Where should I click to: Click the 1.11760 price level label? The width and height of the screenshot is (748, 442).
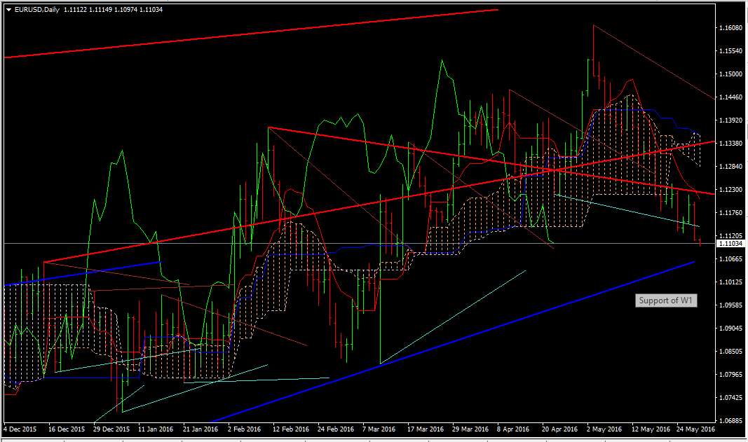click(731, 213)
